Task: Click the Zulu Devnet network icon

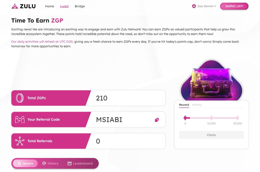Action: click(x=194, y=6)
